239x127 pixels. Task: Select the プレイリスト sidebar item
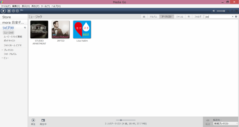point(9,50)
